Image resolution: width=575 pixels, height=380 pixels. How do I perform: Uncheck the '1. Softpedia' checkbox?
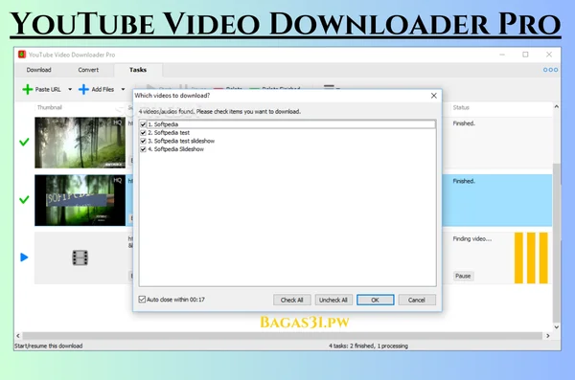pos(144,124)
